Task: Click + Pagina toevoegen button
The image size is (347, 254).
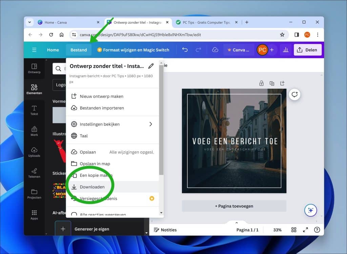Action: pyautogui.click(x=234, y=206)
